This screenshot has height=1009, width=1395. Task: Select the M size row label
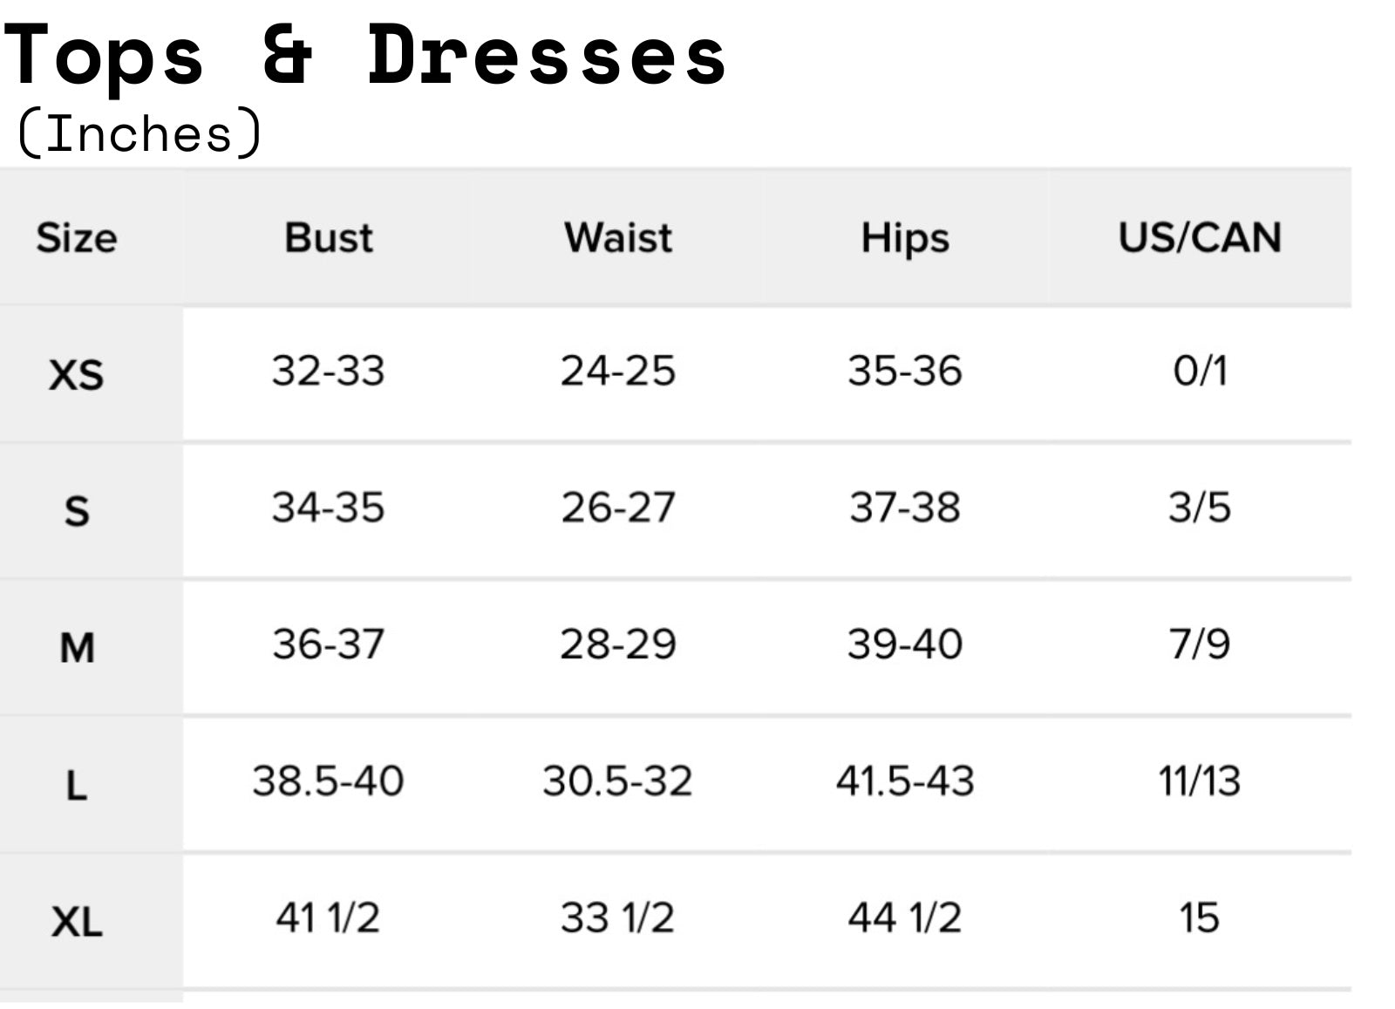77,647
